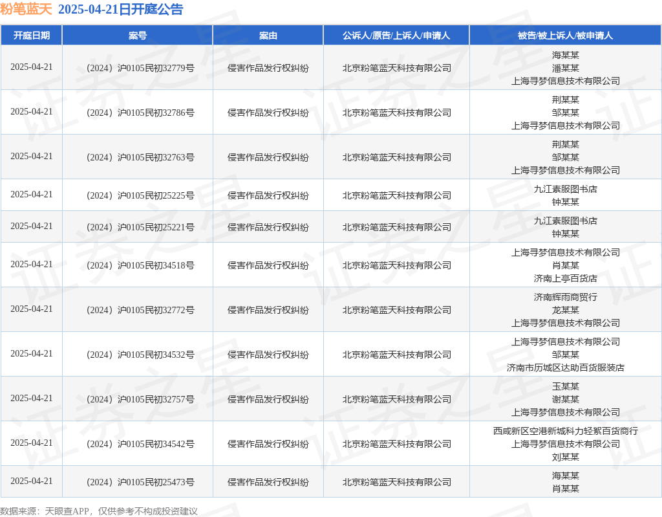Click 海某某 in the 25473号 row

click(565, 476)
